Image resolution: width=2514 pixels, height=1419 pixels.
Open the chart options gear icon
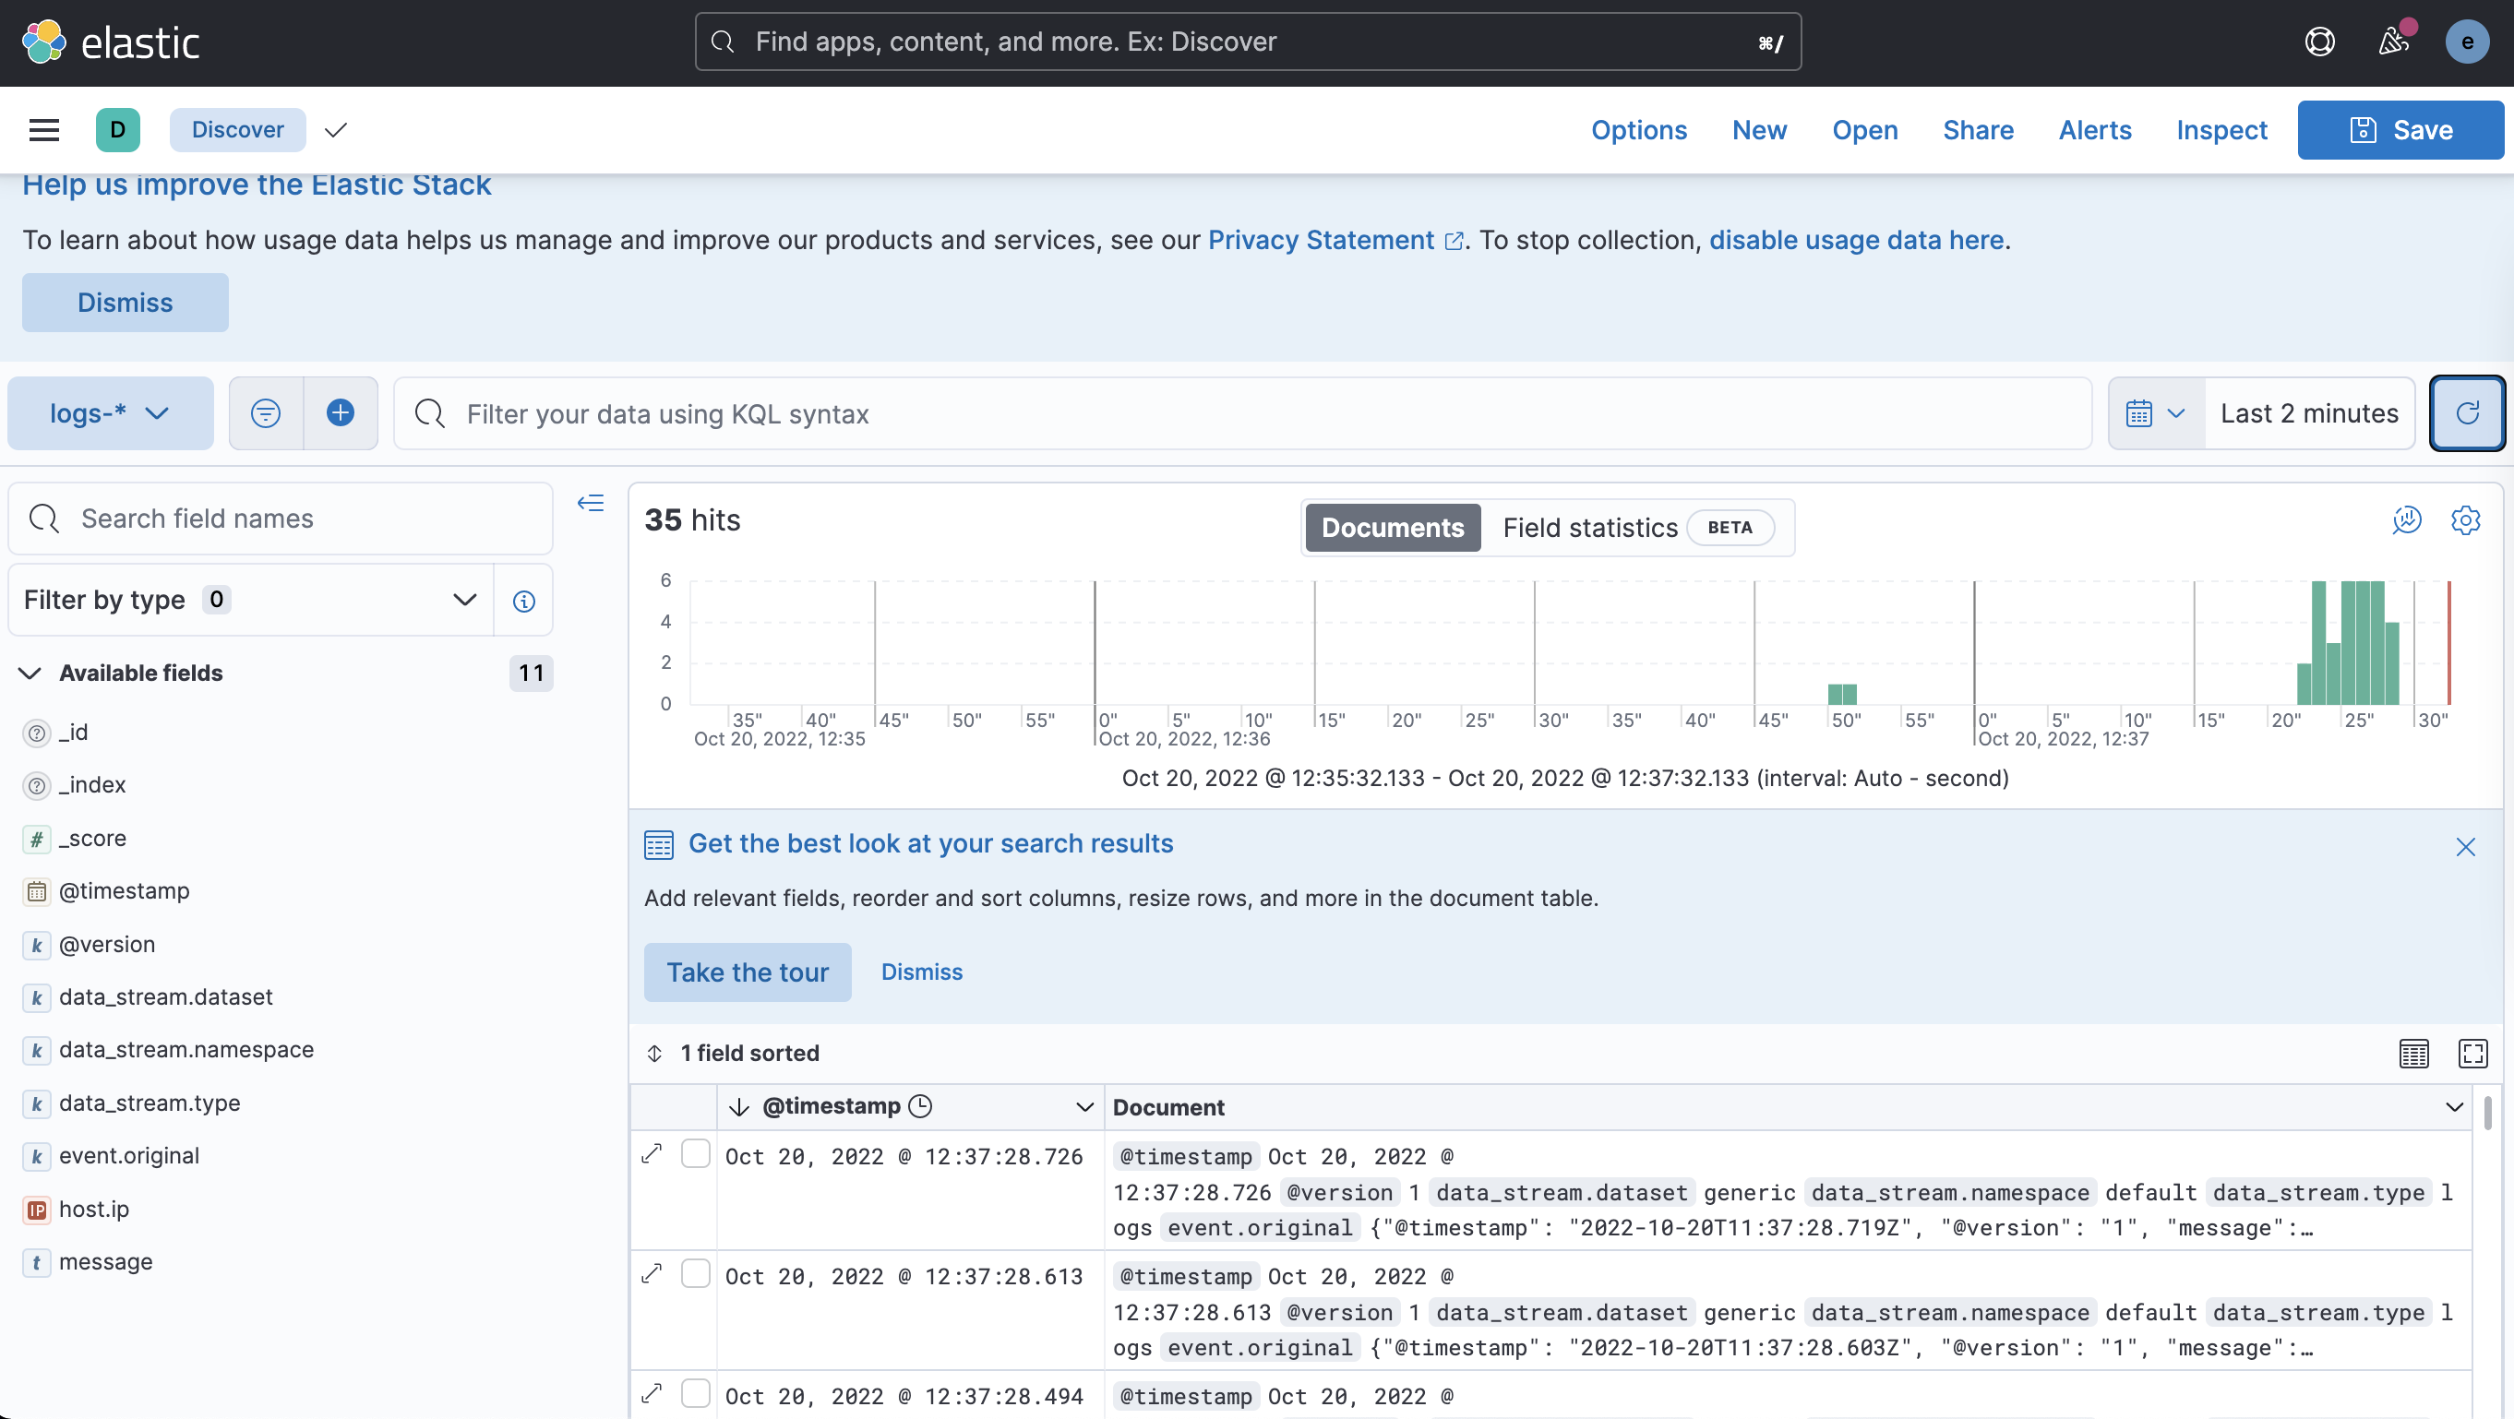pyautogui.click(x=2465, y=520)
